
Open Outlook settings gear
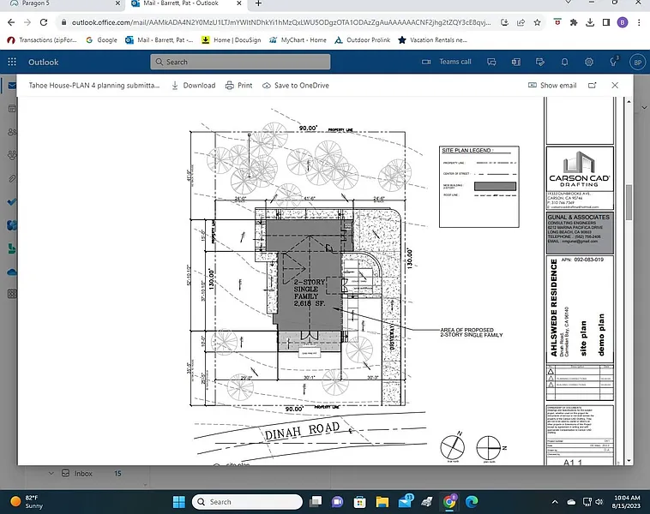point(589,62)
